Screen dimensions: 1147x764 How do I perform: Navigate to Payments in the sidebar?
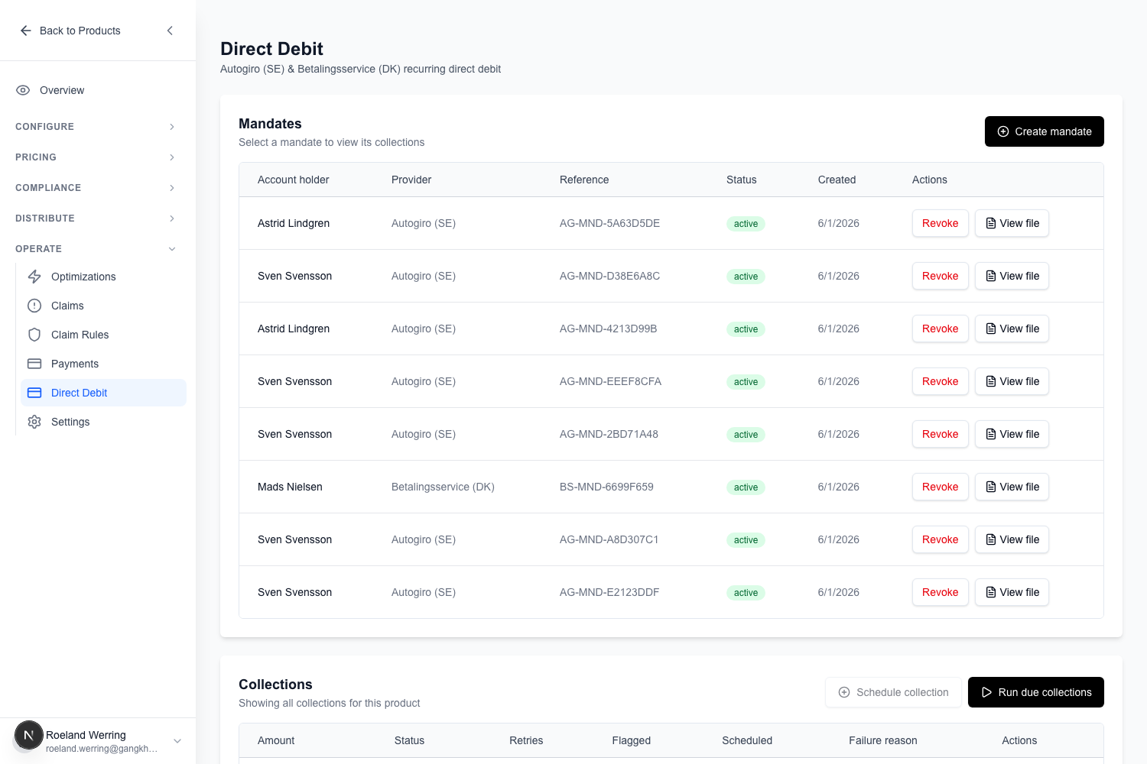click(103, 364)
